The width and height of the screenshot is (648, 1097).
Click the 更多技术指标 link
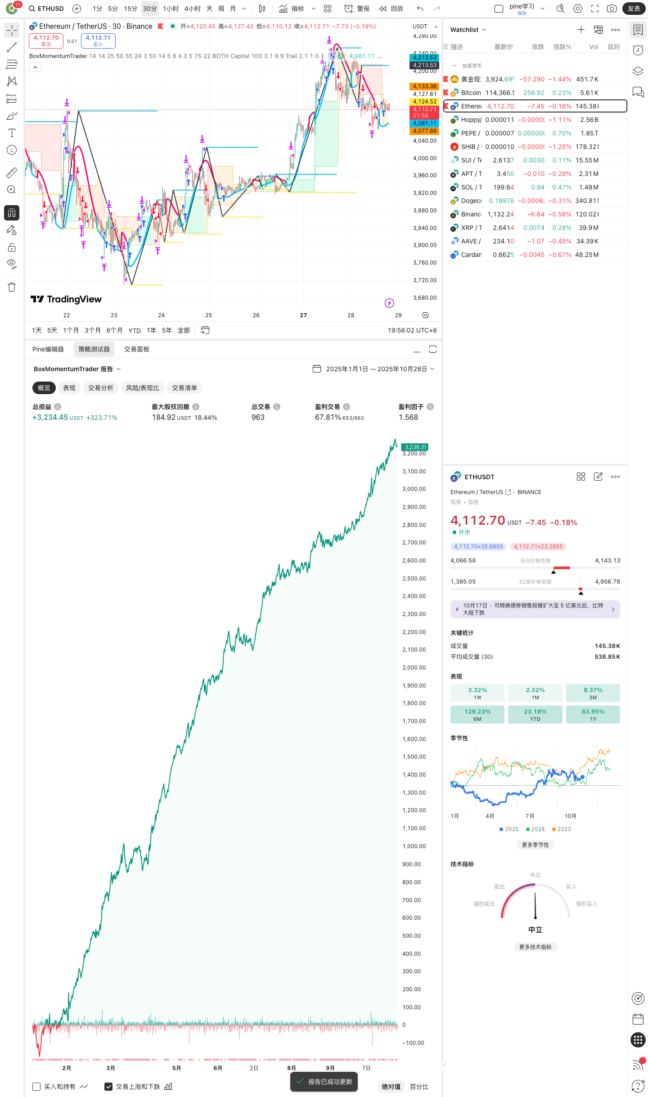pos(535,947)
